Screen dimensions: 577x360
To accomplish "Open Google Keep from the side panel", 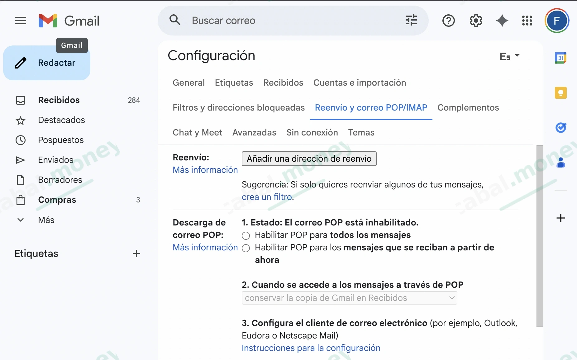I will (x=561, y=93).
